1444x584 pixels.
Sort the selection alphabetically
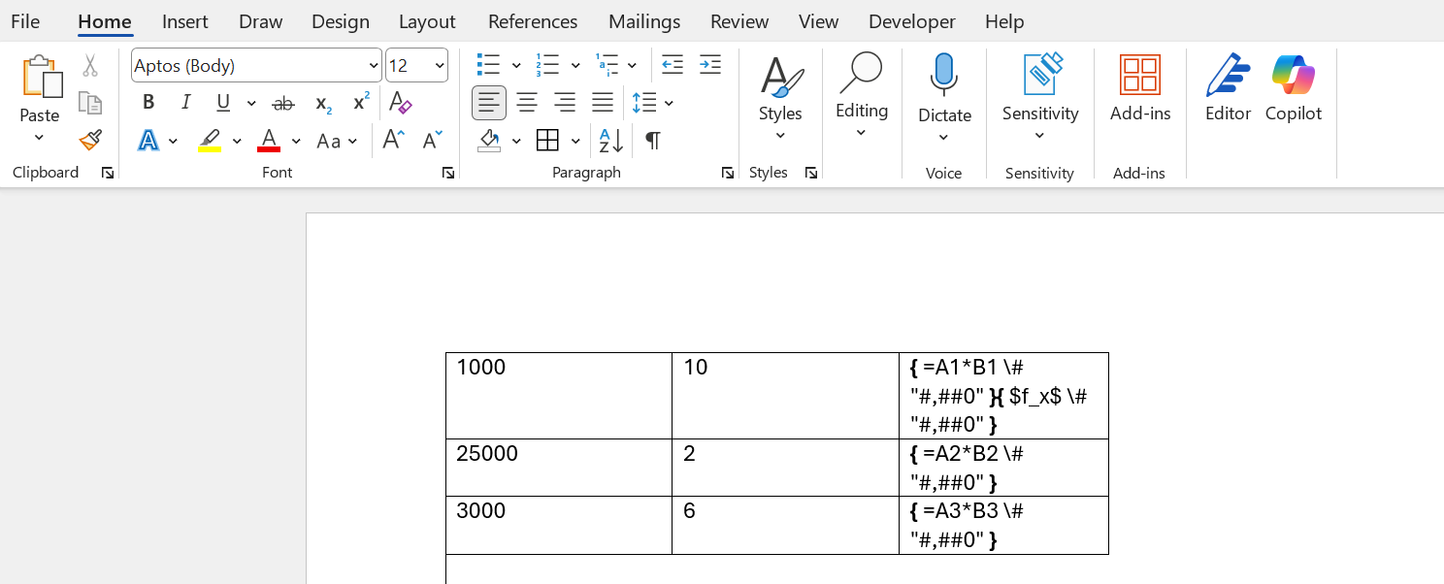tap(611, 141)
